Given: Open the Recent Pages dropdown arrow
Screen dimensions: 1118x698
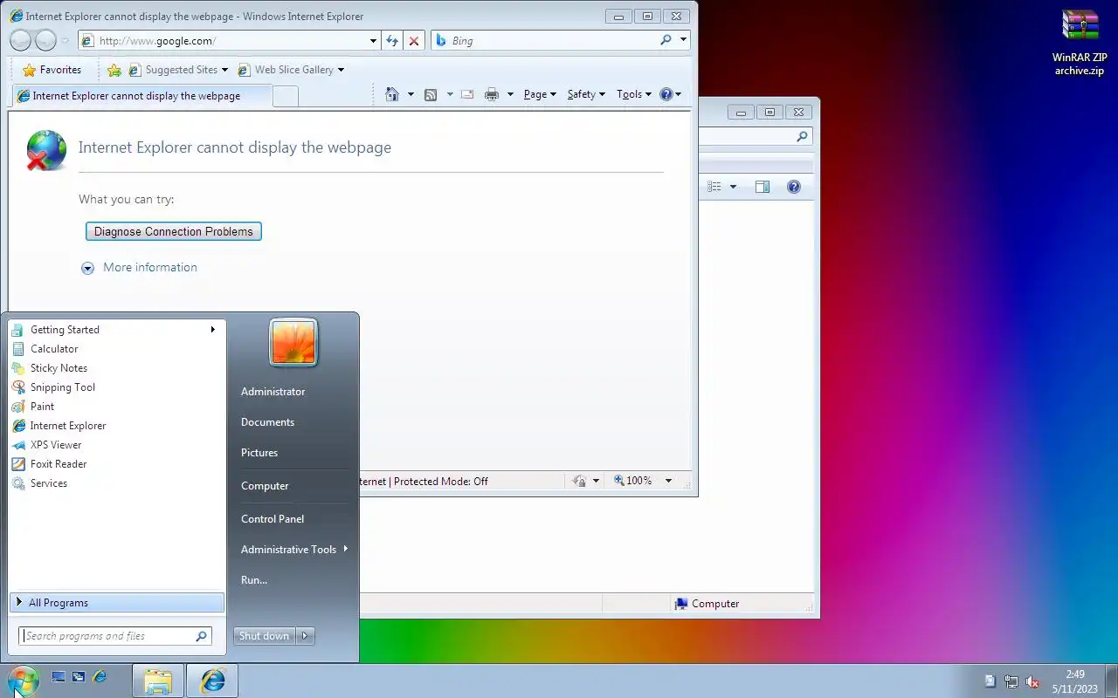Looking at the screenshot, I should [65, 40].
